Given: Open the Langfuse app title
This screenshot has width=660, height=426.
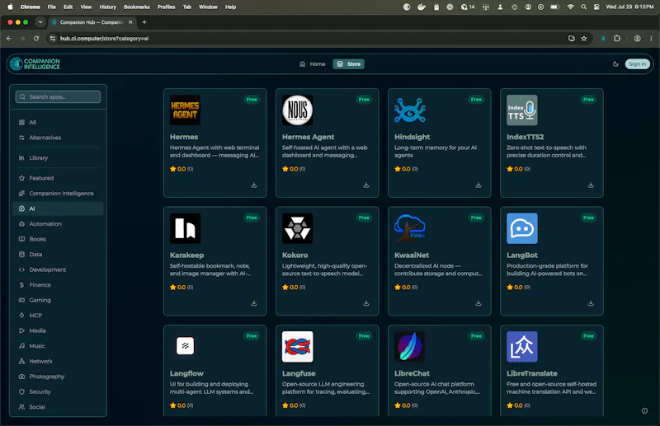Looking at the screenshot, I should 299,373.
